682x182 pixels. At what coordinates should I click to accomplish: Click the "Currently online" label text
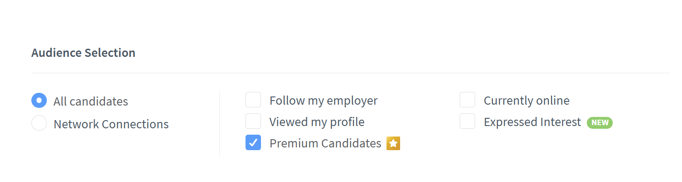[527, 100]
